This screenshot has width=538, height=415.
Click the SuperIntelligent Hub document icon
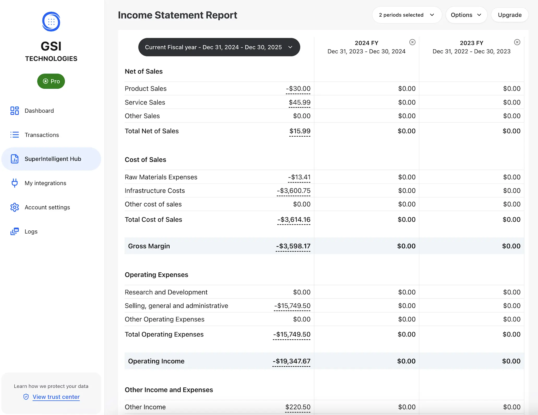coord(15,159)
